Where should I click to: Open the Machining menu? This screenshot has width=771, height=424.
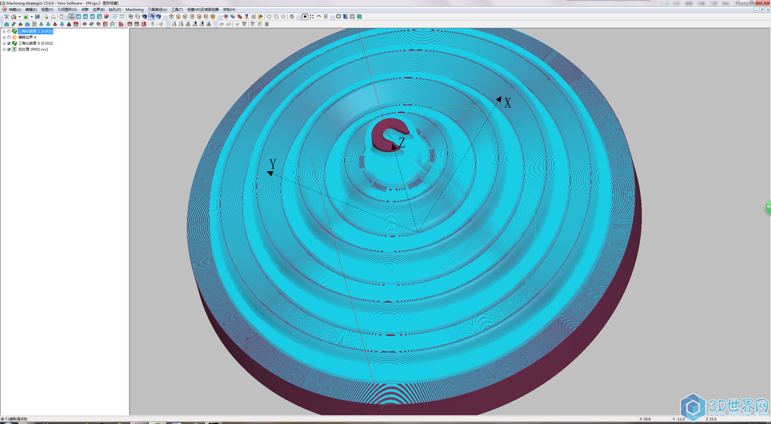[135, 10]
